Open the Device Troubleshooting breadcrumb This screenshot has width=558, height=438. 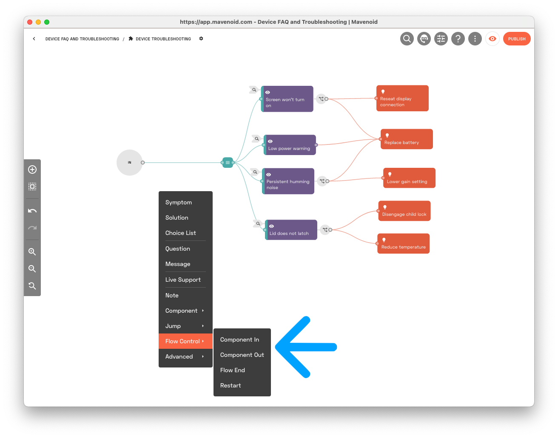[x=163, y=39]
